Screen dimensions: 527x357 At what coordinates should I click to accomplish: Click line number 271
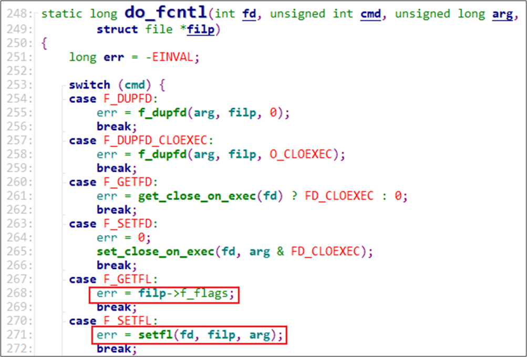pos(20,334)
